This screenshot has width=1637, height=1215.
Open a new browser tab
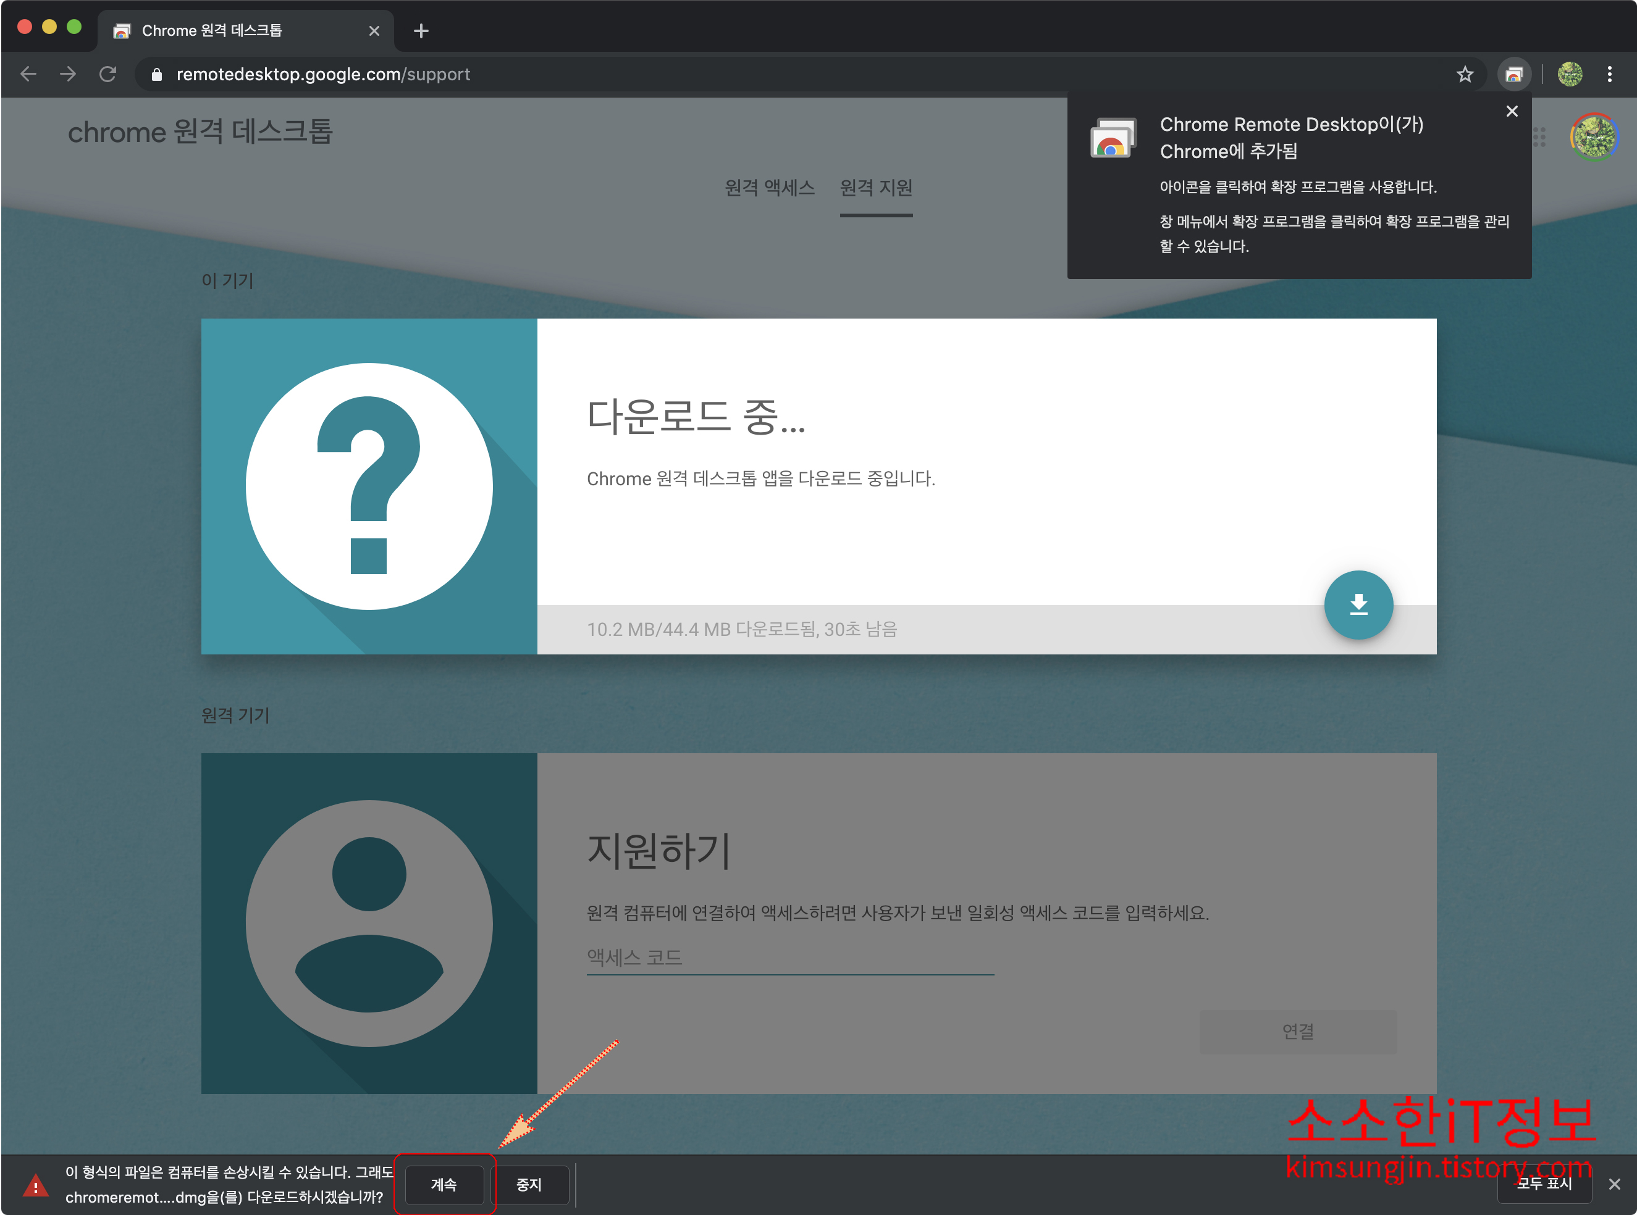click(421, 31)
